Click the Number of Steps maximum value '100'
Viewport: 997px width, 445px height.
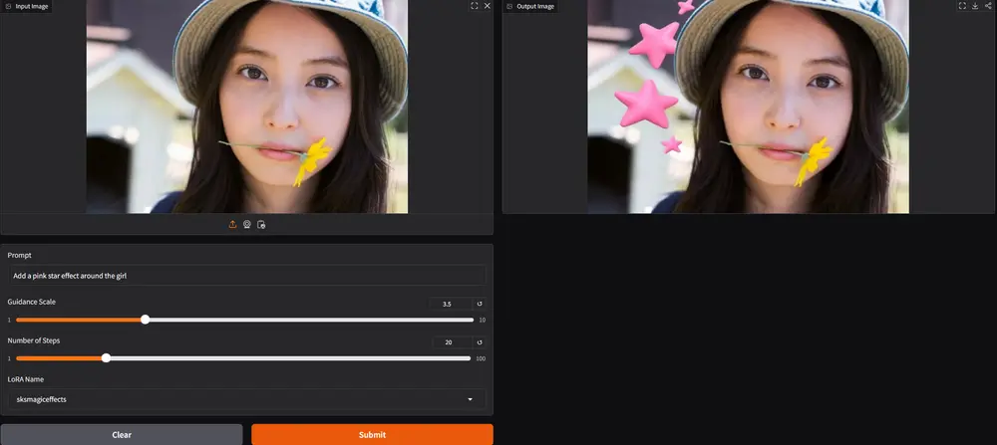pos(481,358)
